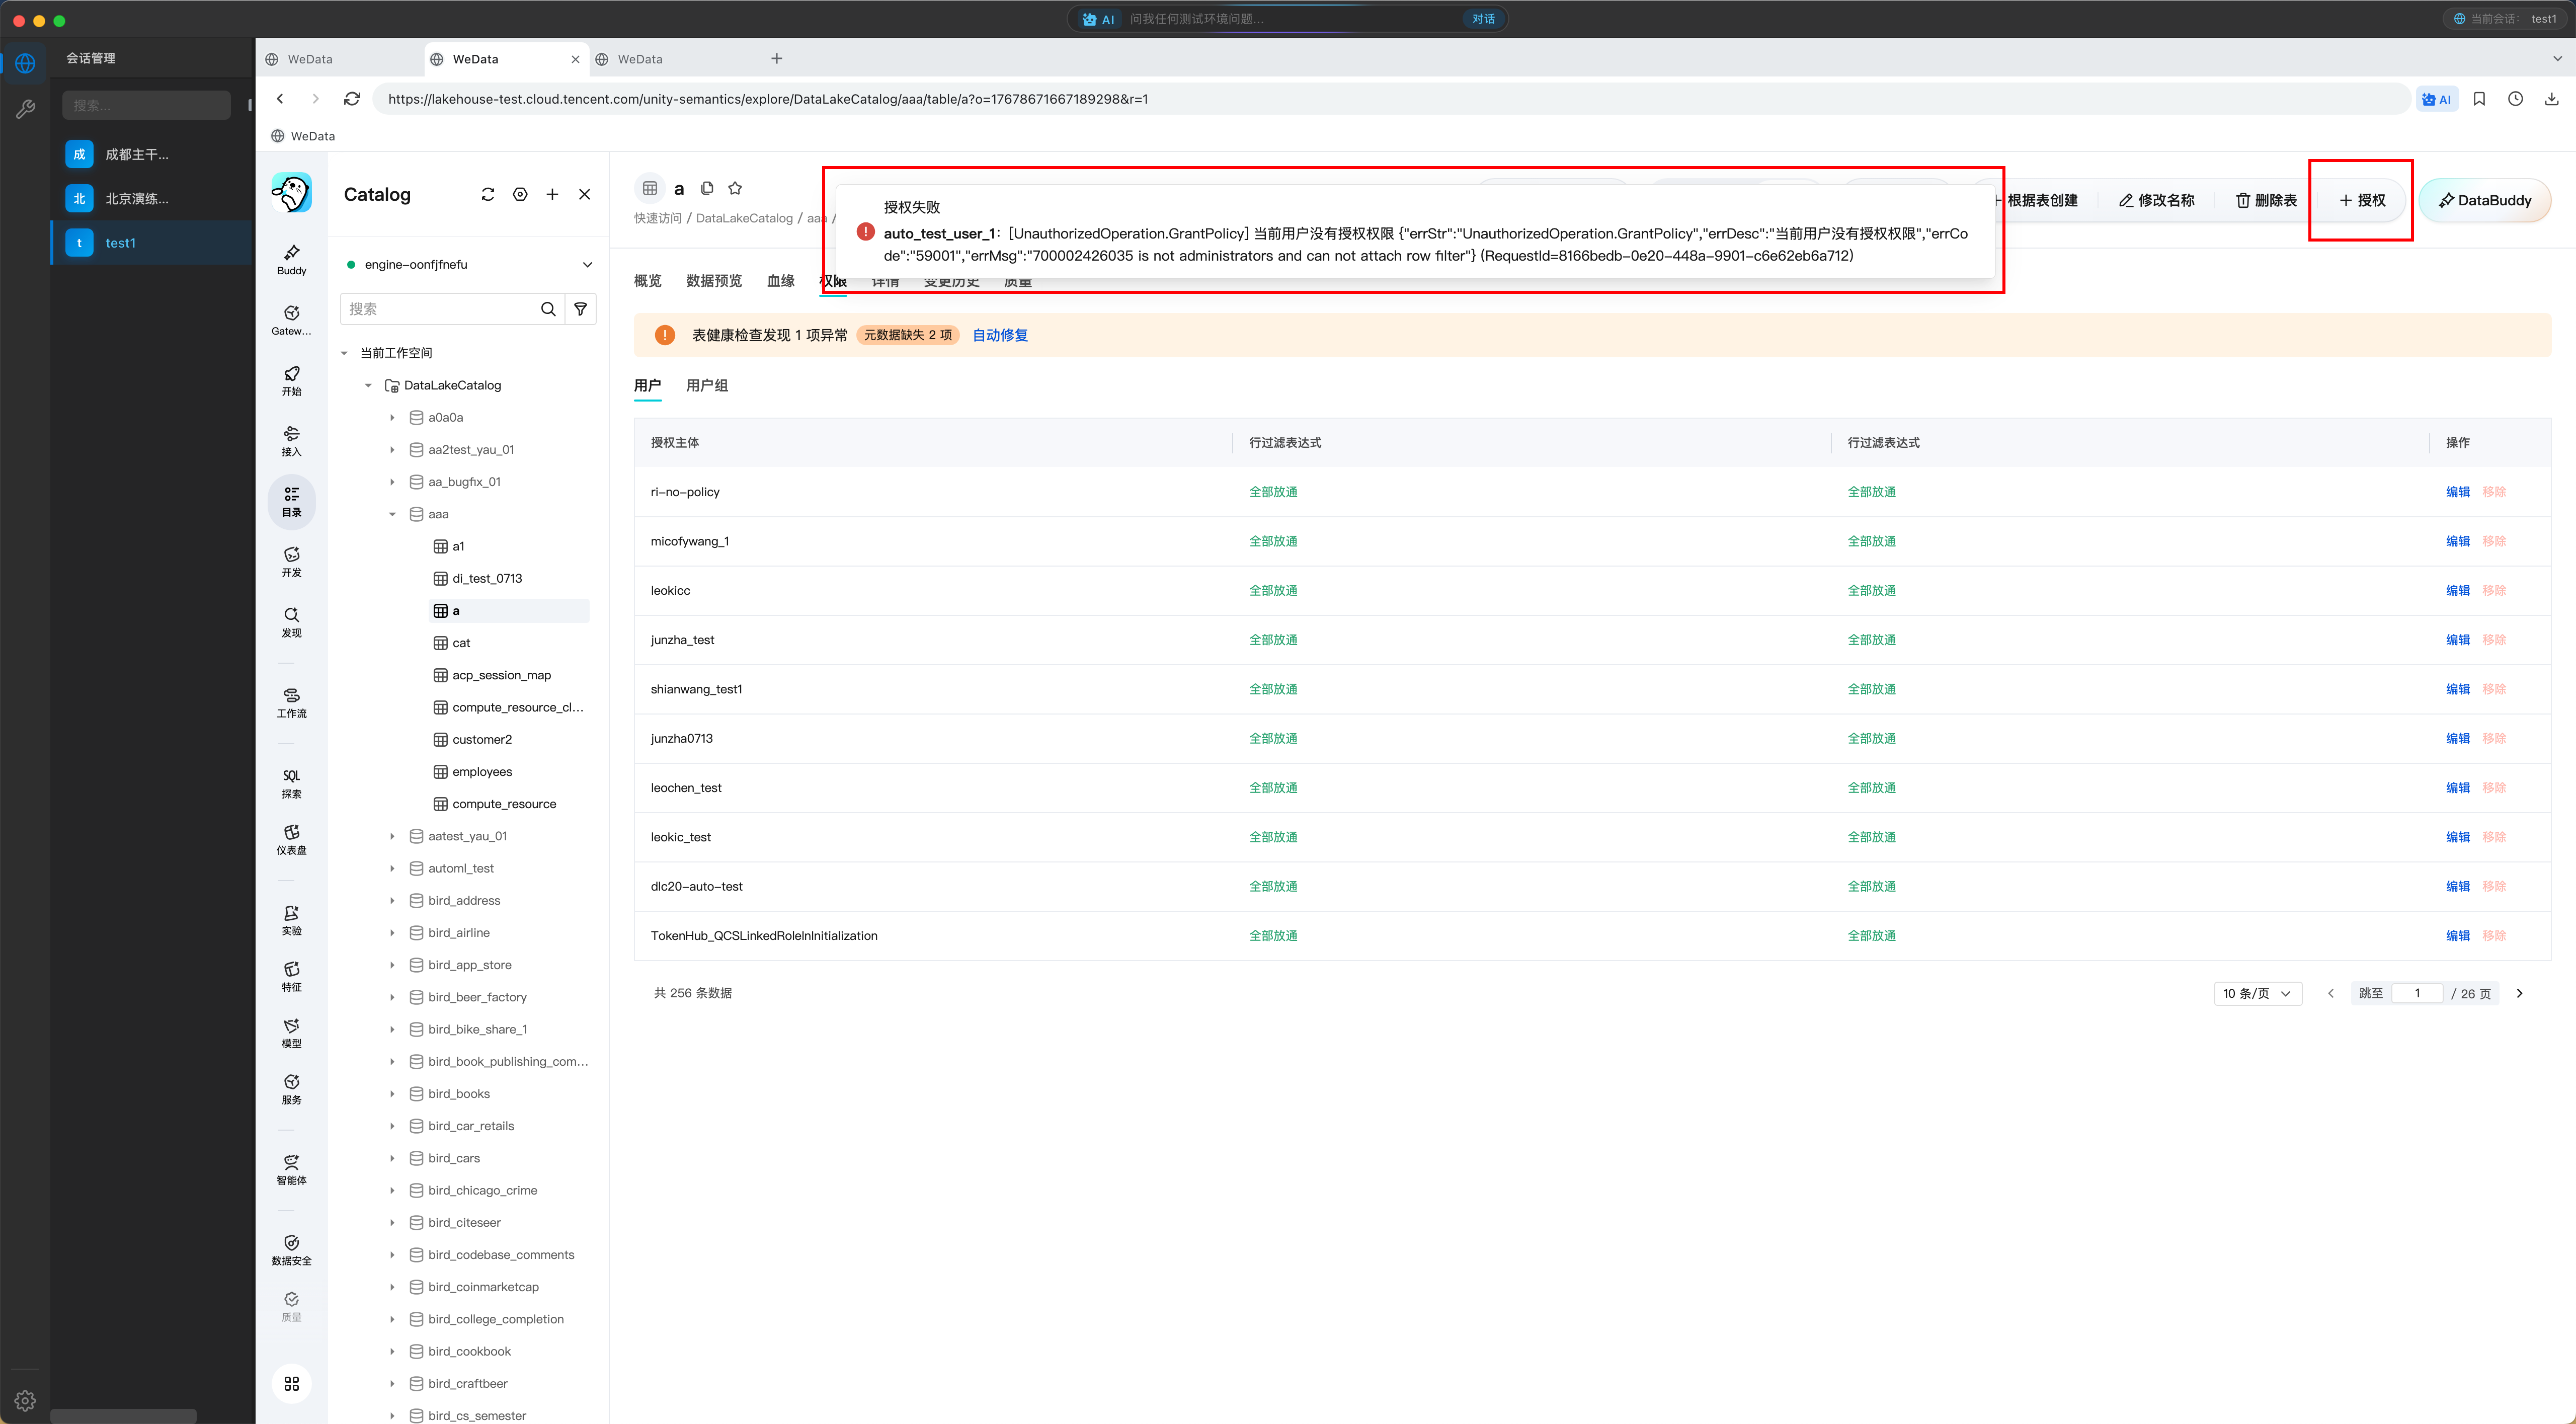The width and height of the screenshot is (2576, 1424).
Task: Open the DataBuddy button
Action: (2485, 200)
